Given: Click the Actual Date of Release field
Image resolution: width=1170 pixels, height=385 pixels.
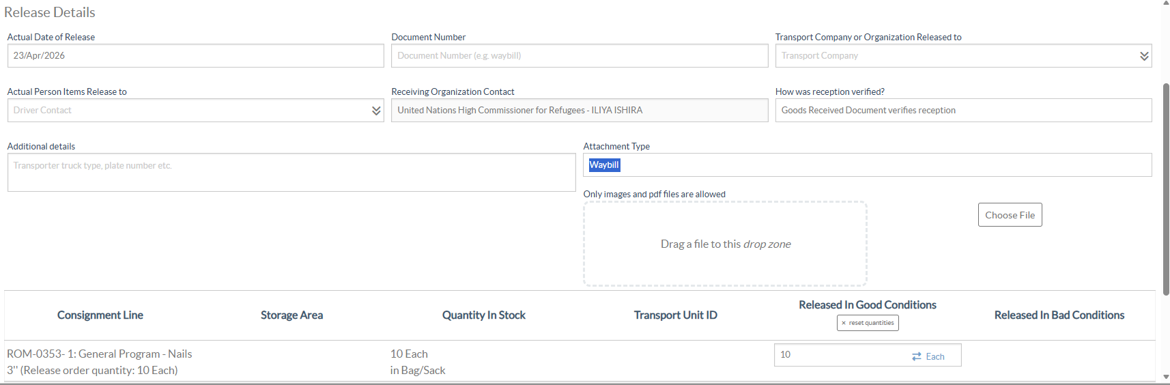Looking at the screenshot, I should click(195, 56).
